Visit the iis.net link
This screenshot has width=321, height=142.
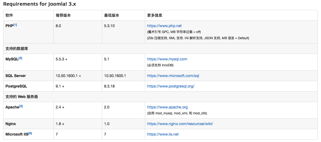[x=163, y=134]
